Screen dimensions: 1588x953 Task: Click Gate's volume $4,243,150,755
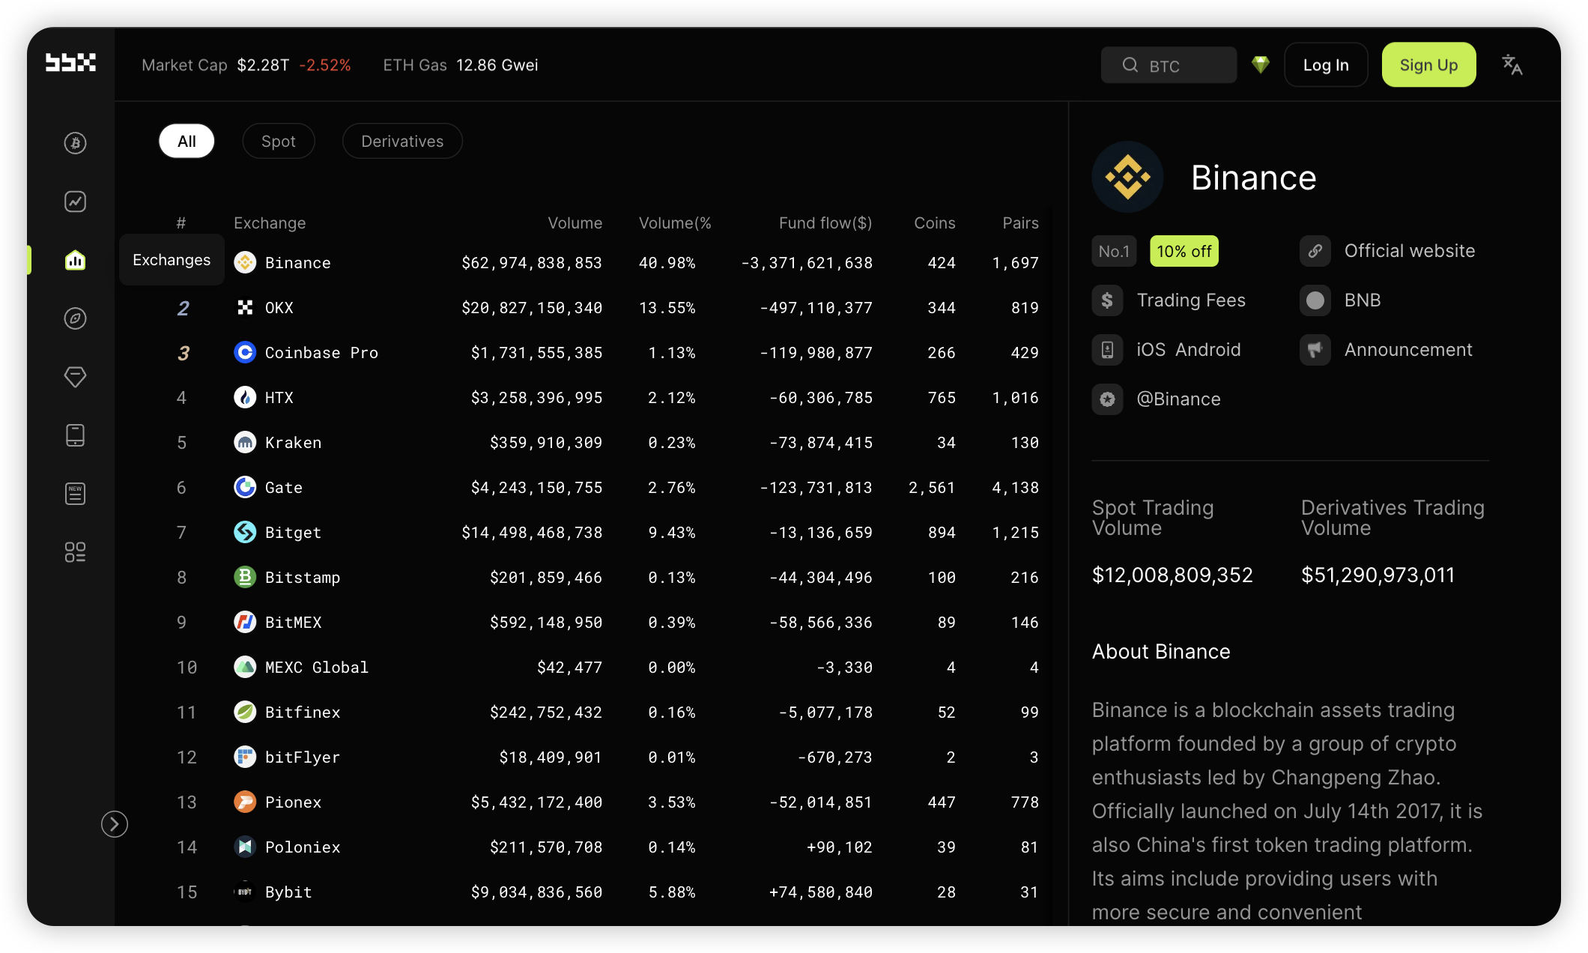[x=536, y=488]
